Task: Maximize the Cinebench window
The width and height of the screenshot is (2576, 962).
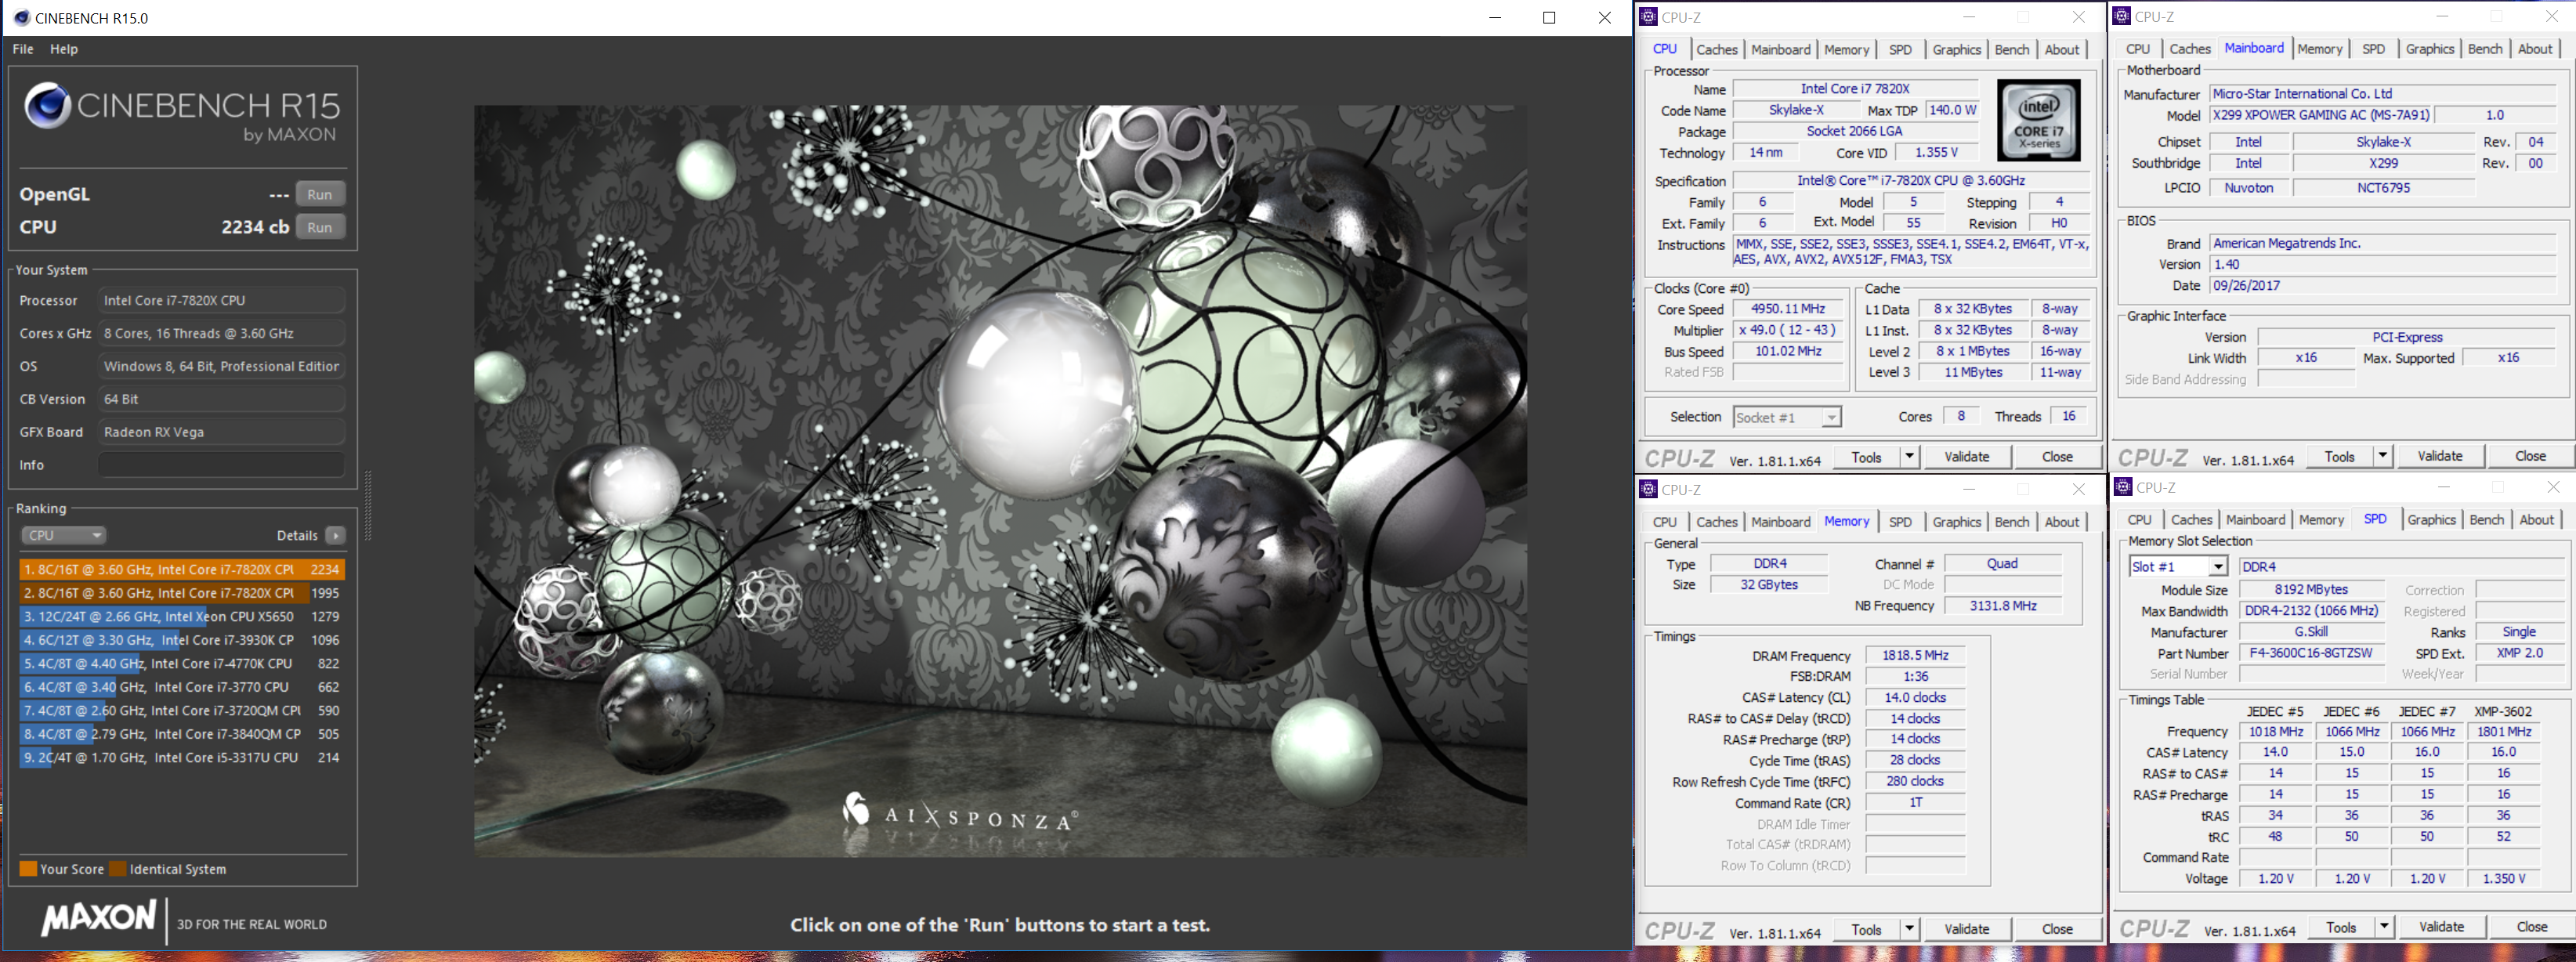Action: [x=1549, y=17]
